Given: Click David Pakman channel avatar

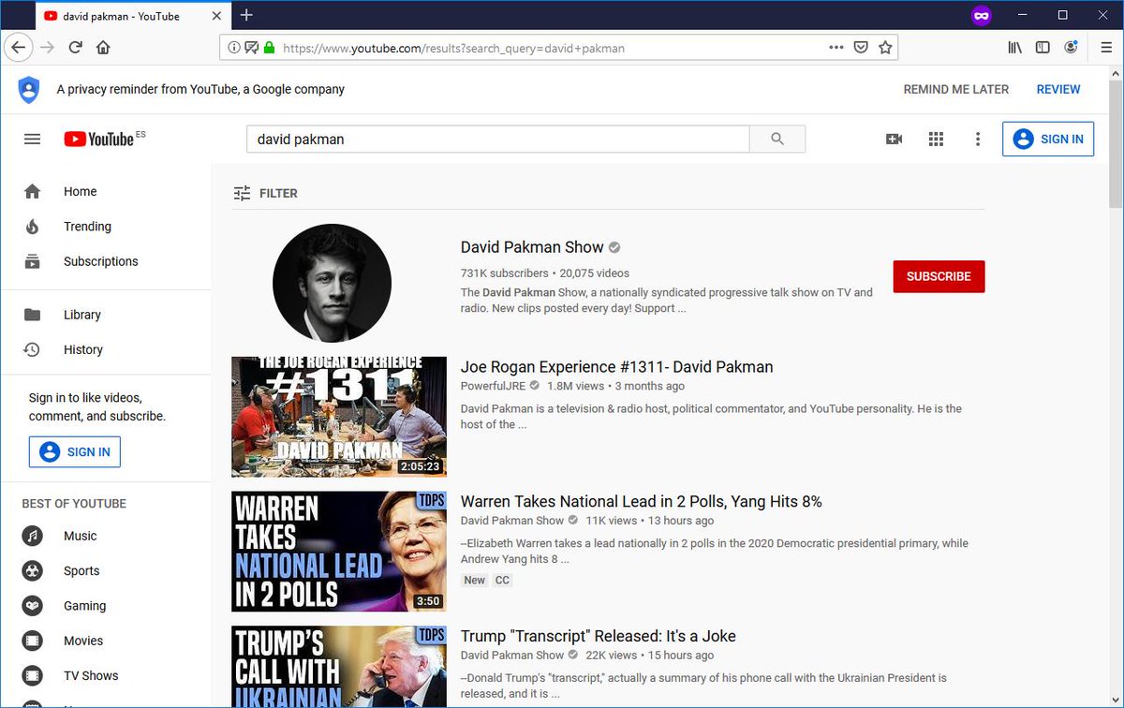Looking at the screenshot, I should coord(332,283).
